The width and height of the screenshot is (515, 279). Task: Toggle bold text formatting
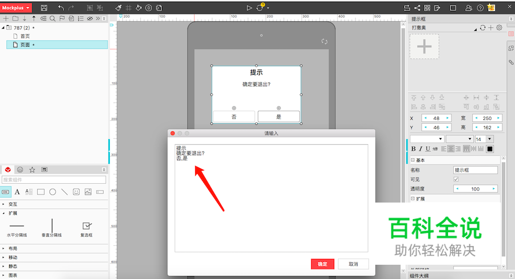(x=414, y=149)
